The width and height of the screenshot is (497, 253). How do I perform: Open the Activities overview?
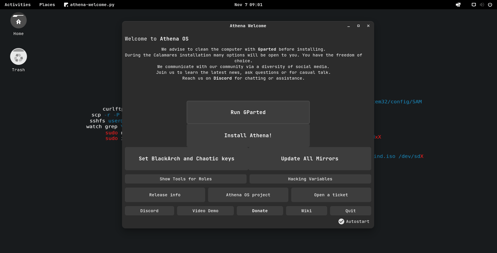(x=18, y=5)
